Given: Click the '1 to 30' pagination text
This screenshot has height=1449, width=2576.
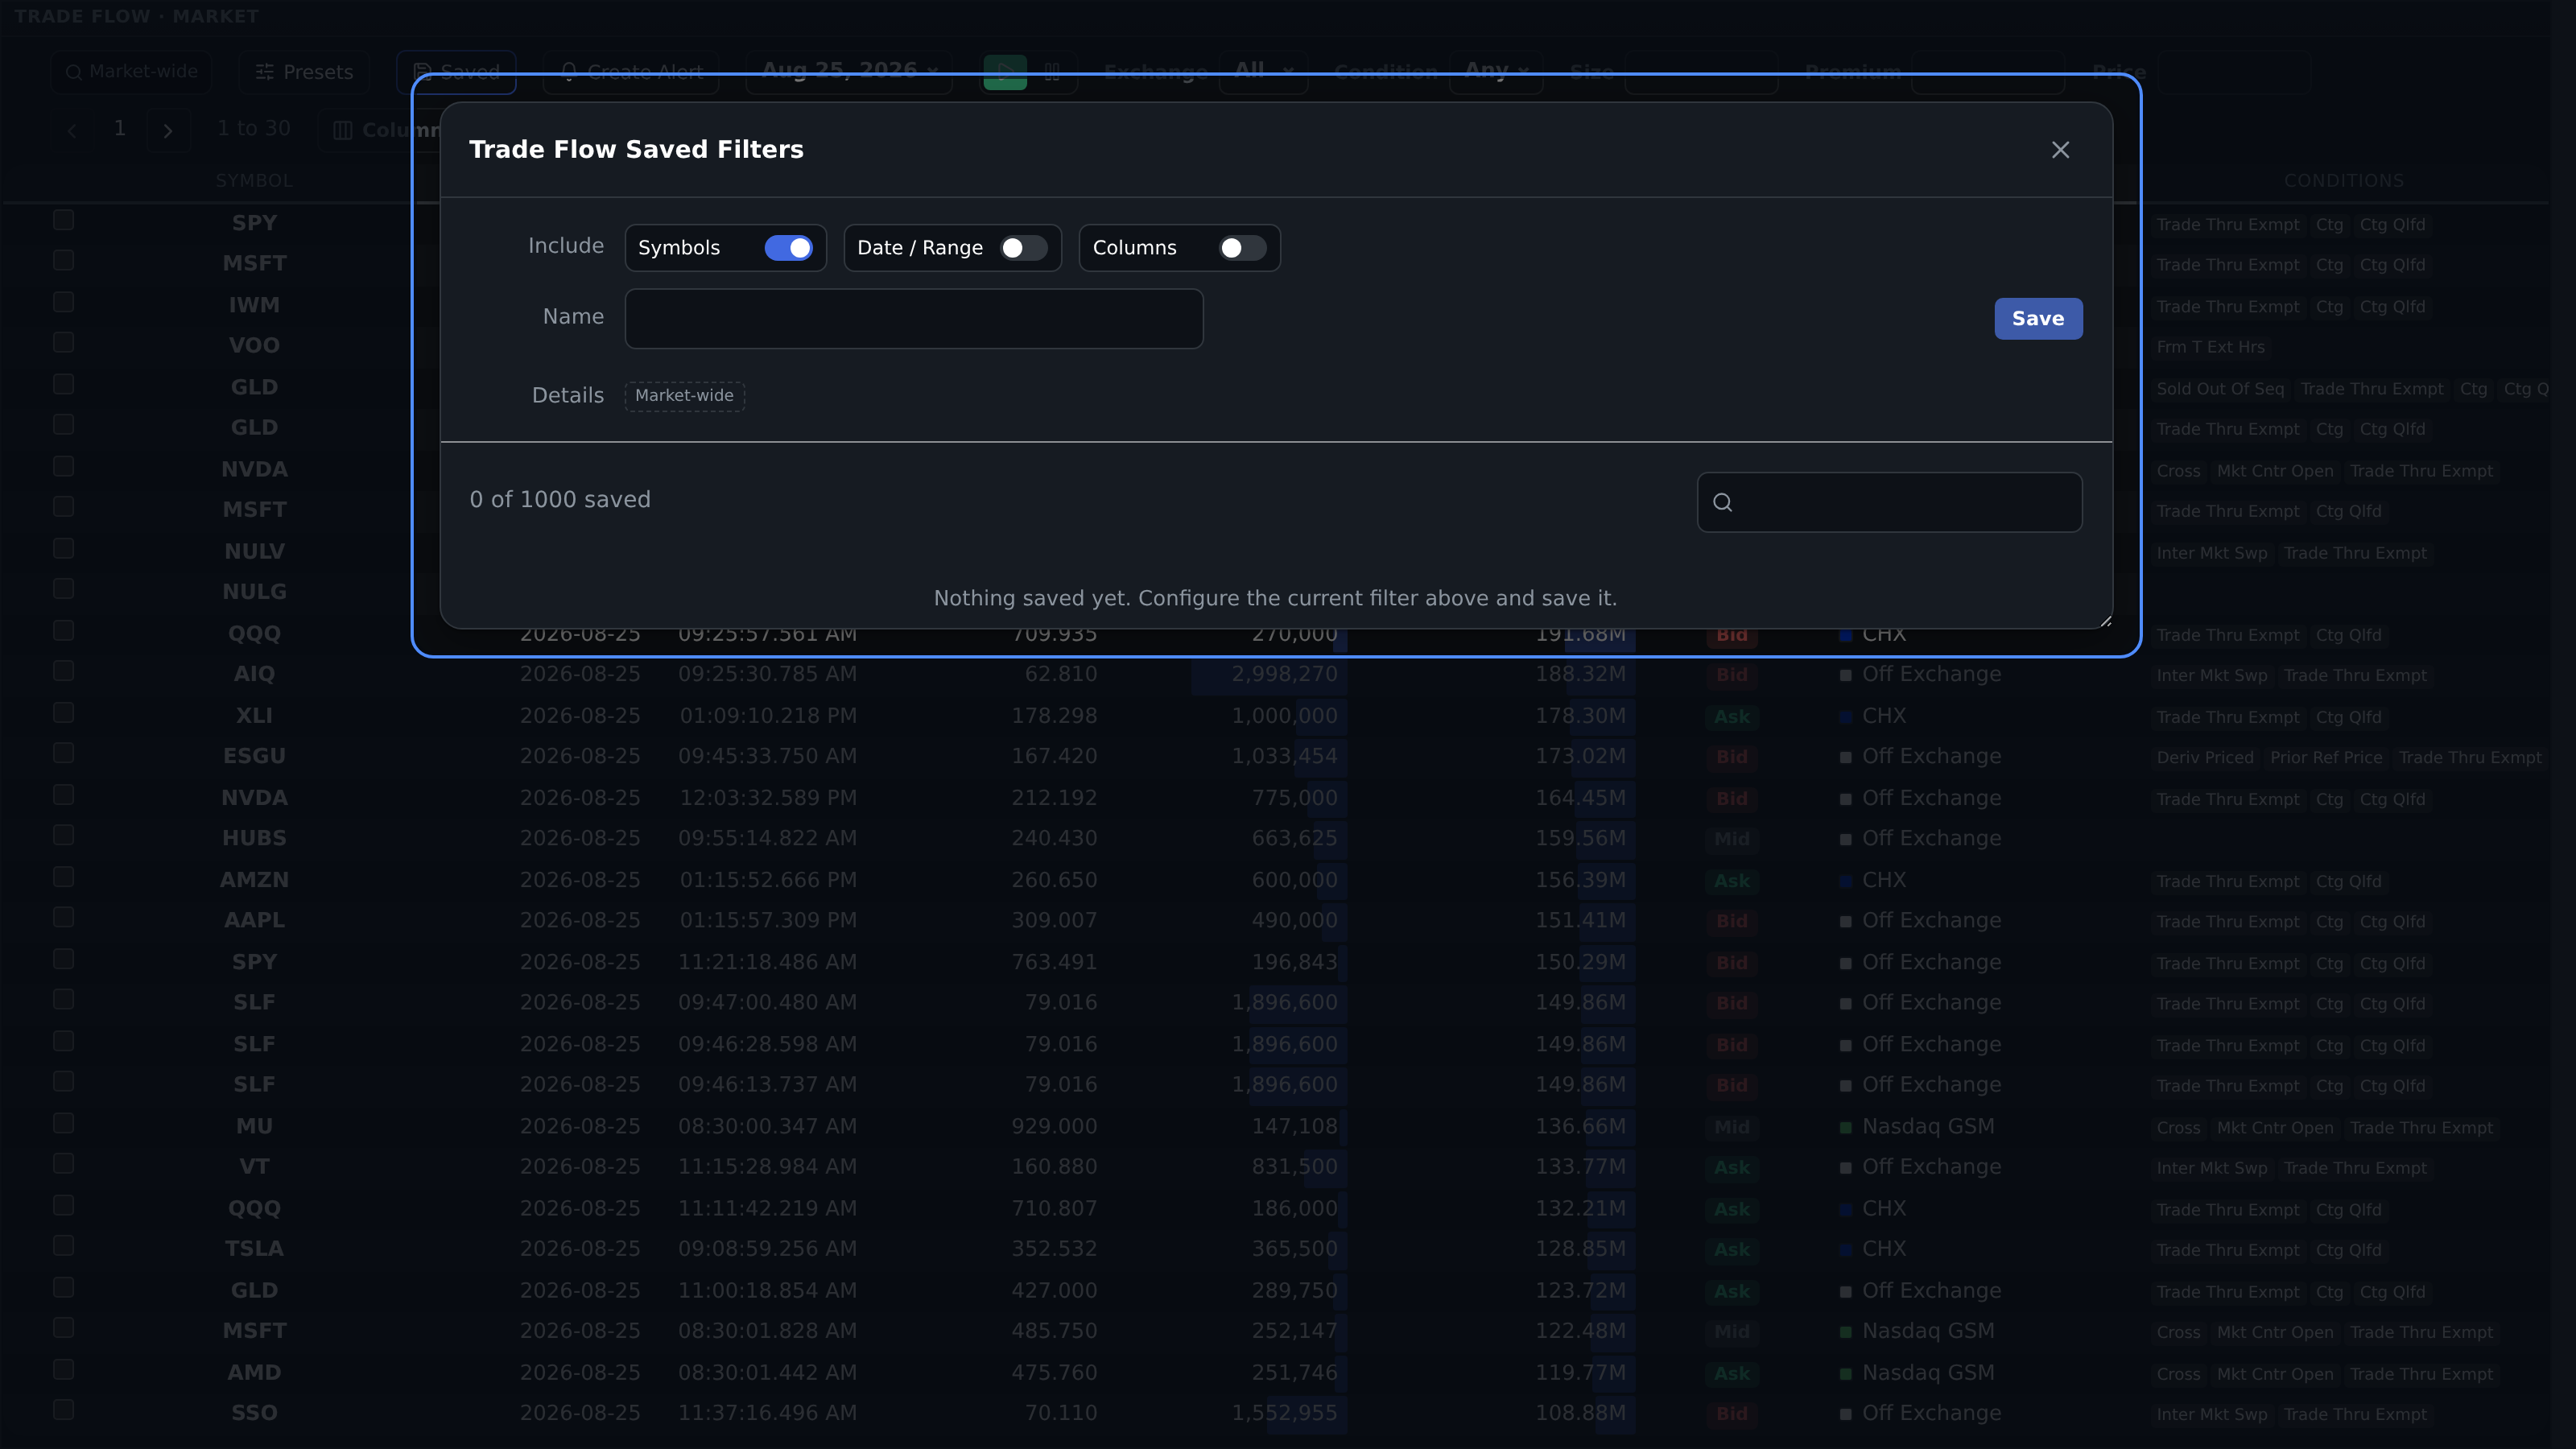Looking at the screenshot, I should 254,128.
